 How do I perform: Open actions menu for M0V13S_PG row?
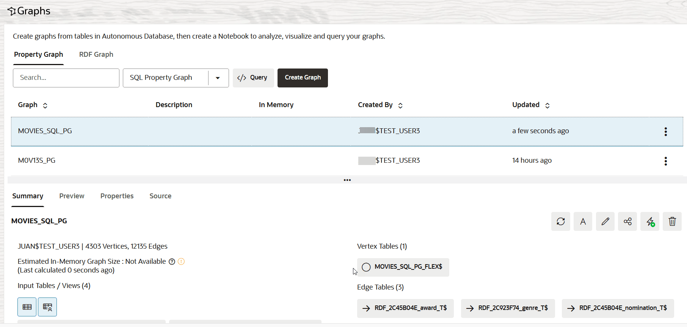tap(666, 161)
